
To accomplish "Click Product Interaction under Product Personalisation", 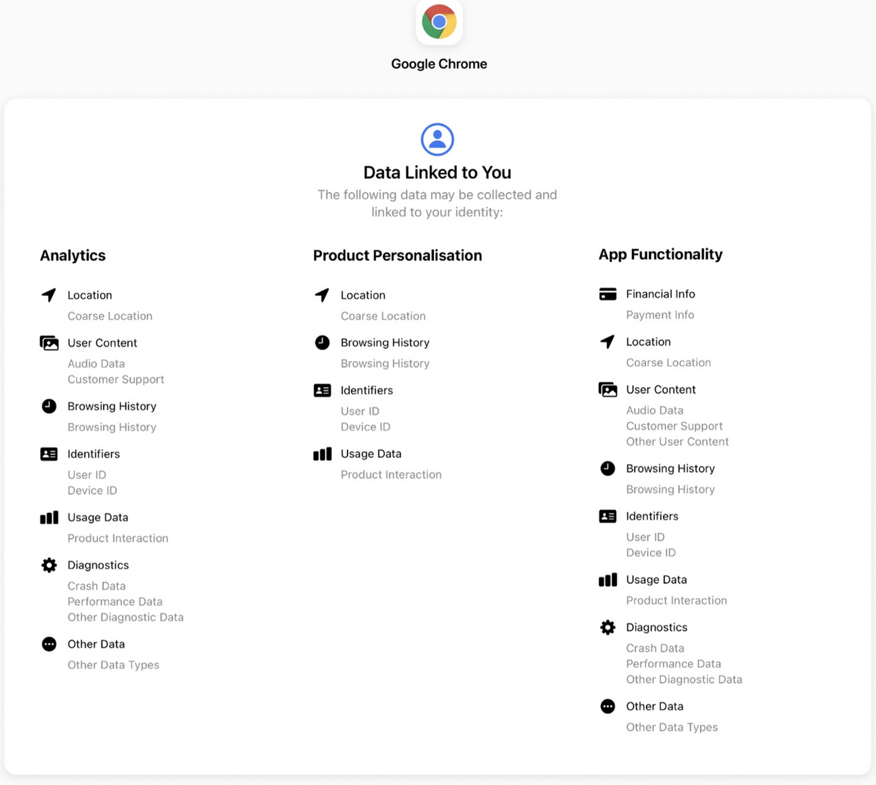I will [391, 475].
